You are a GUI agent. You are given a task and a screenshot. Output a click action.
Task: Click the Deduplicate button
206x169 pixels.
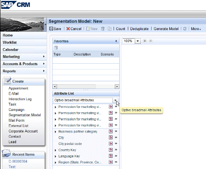click(x=139, y=29)
